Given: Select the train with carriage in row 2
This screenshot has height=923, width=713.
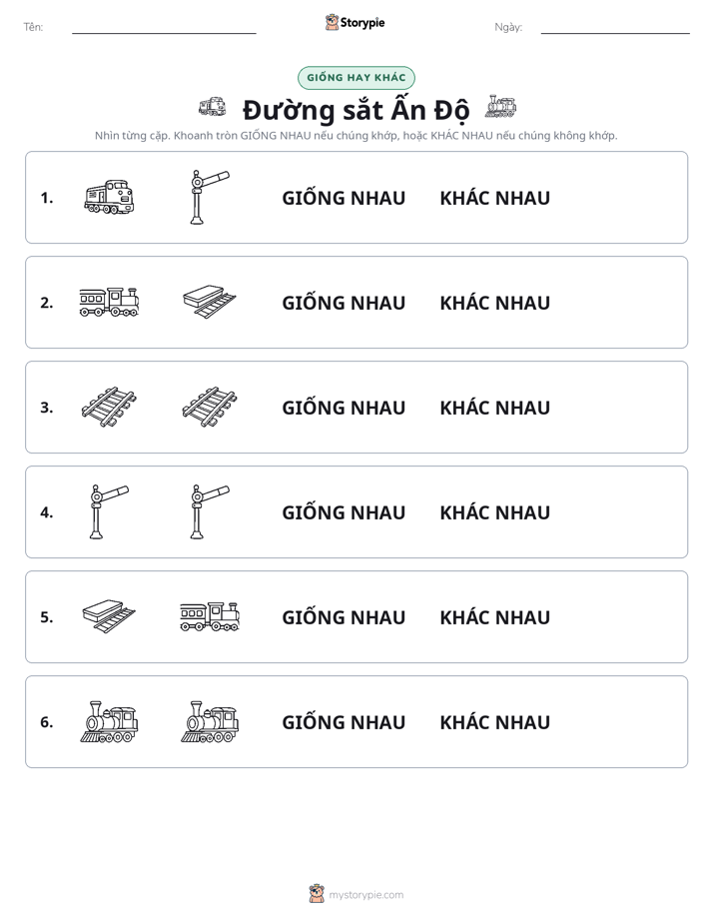Looking at the screenshot, I should pyautogui.click(x=109, y=302).
